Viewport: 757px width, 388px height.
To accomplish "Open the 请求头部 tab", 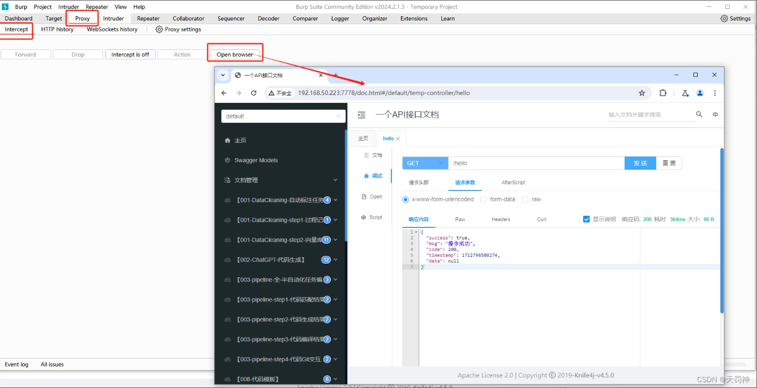I will click(x=419, y=183).
